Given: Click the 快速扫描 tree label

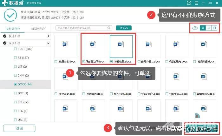Looking at the screenshot, I should tap(15, 36).
